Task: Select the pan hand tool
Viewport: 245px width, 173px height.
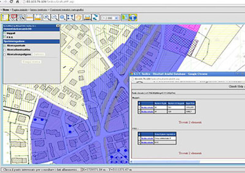Action: pos(78,18)
